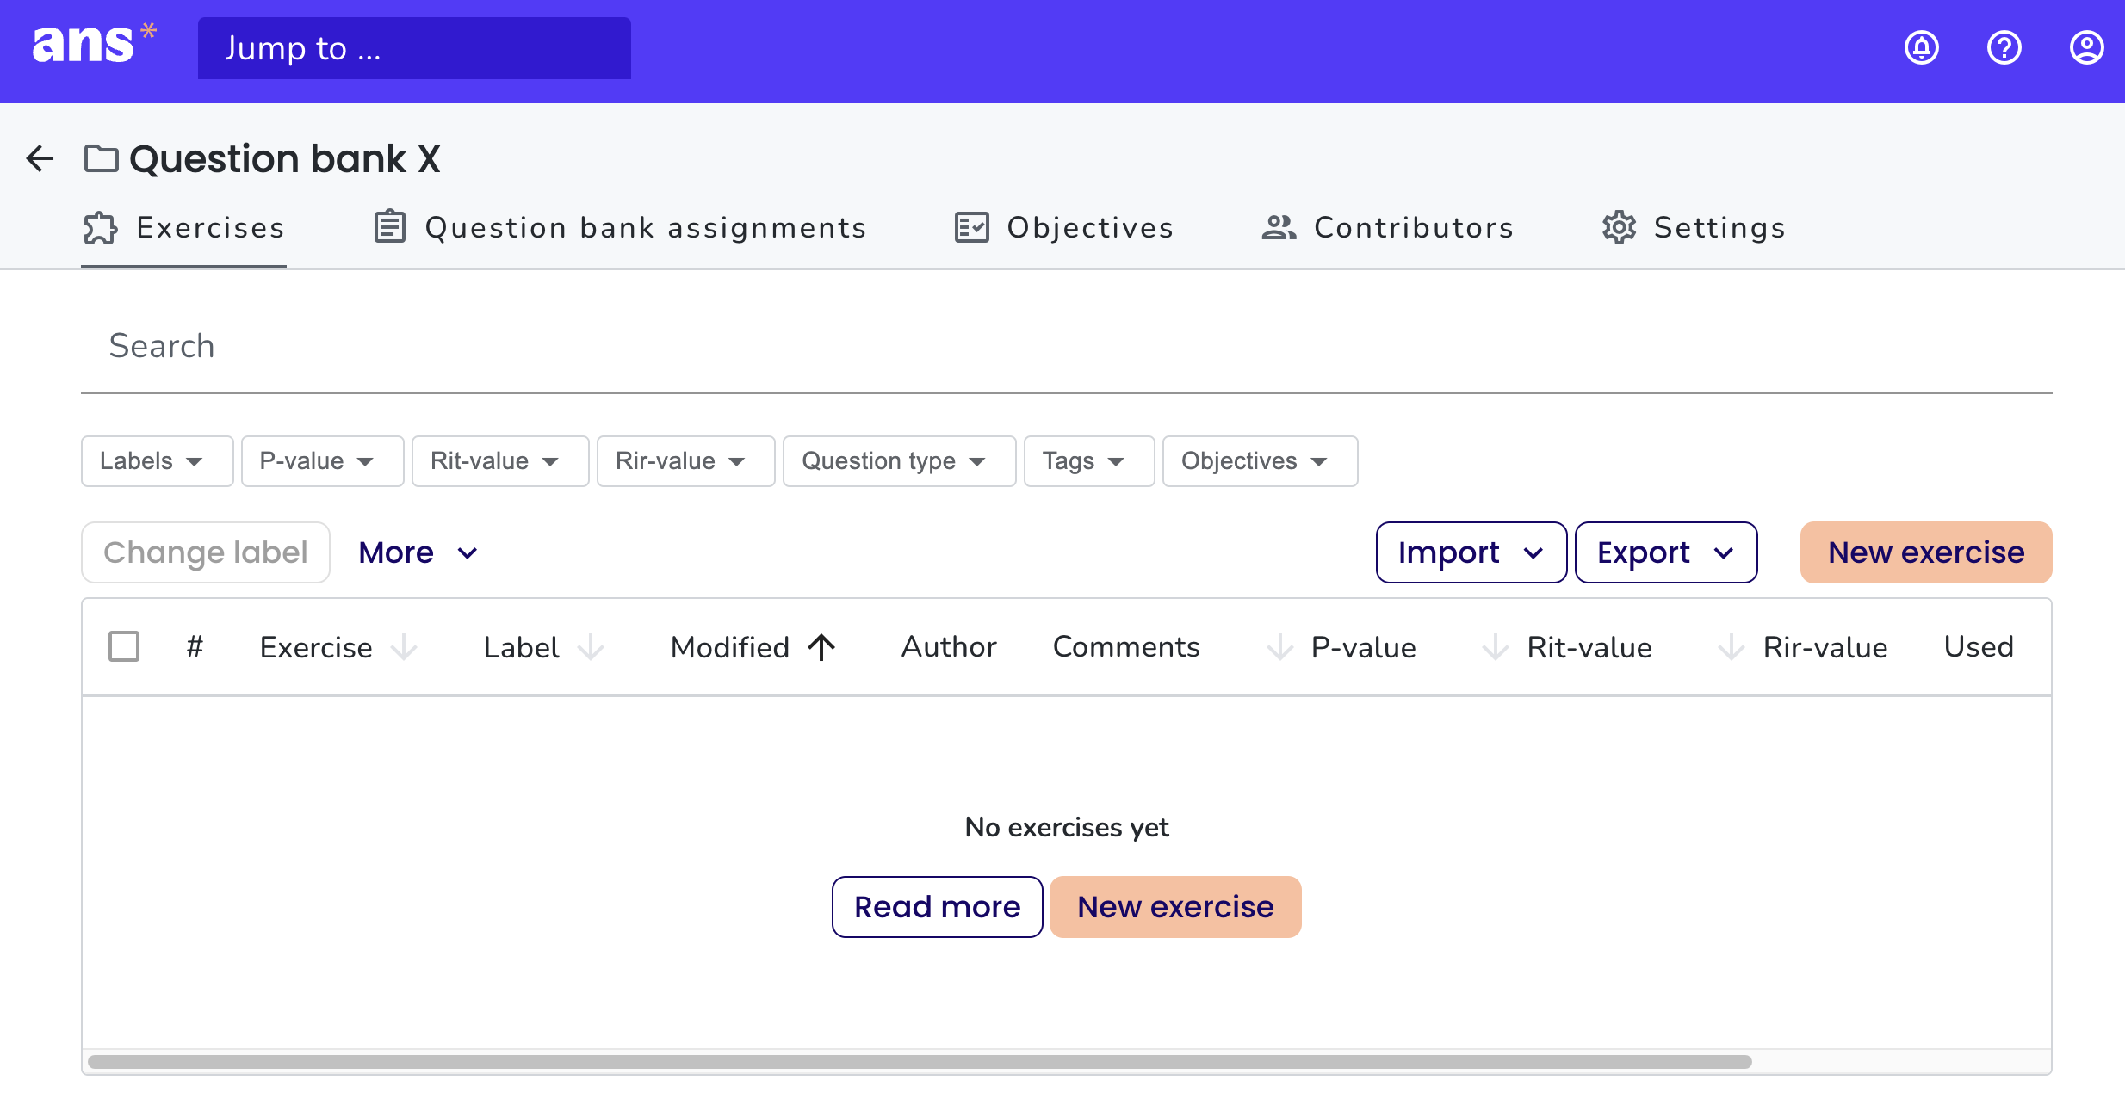This screenshot has width=2125, height=1117.
Task: Click the Jump to search box
Action: [414, 48]
